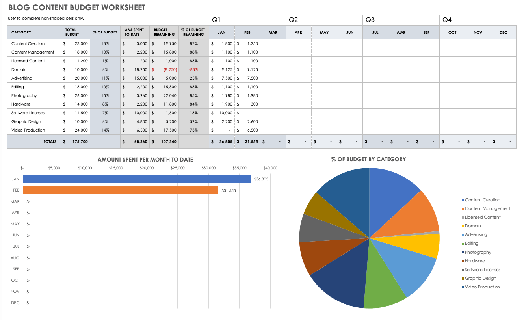Click the % of Budget by Category chart title
This screenshot has width=524, height=320.
(368, 159)
